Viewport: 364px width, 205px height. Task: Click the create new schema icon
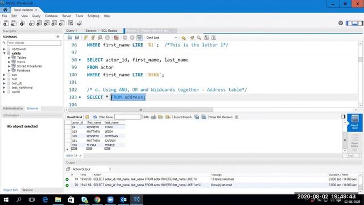(x=32, y=23)
